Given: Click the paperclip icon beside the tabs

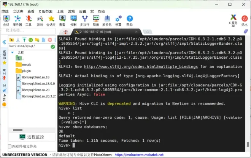Looking at the screenshot, I should pyautogui.click(x=246, y=31).
